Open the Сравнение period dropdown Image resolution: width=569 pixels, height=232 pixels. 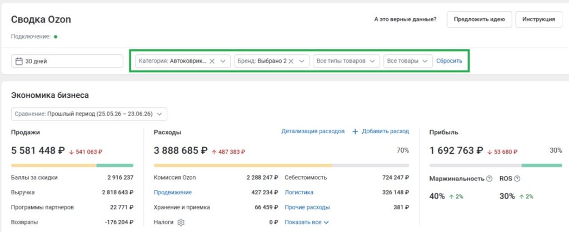coord(89,114)
